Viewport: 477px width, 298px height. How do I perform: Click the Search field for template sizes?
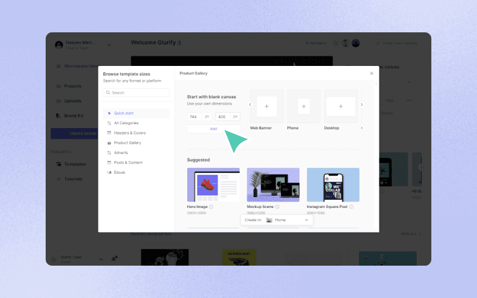point(136,93)
